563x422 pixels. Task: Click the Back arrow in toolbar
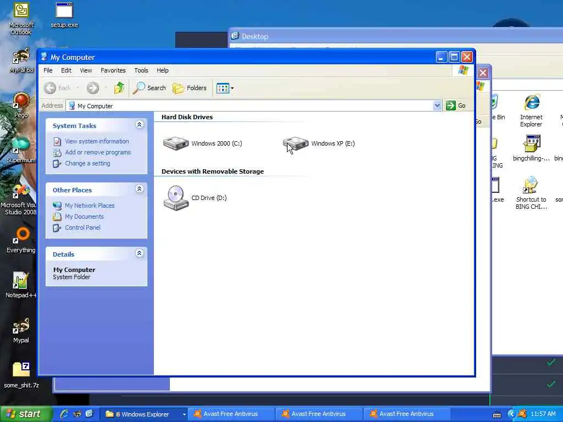(50, 88)
